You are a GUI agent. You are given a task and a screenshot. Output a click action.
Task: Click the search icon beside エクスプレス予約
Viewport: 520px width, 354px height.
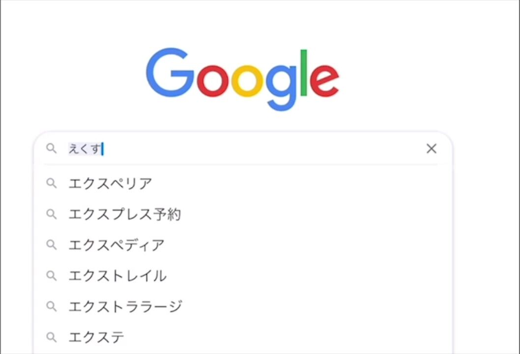51,214
